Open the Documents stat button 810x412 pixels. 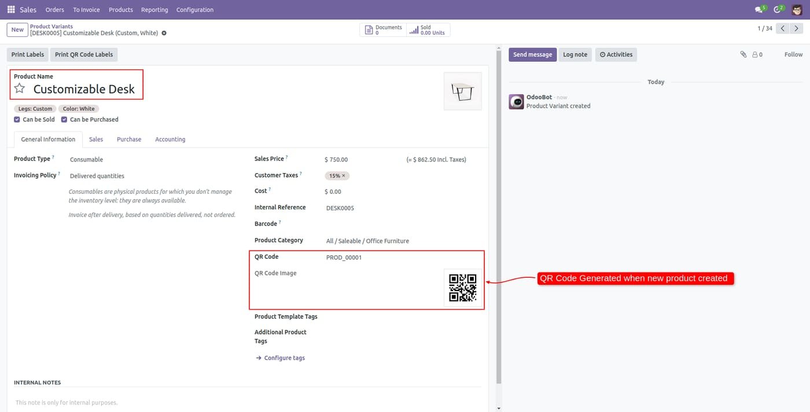click(x=383, y=30)
